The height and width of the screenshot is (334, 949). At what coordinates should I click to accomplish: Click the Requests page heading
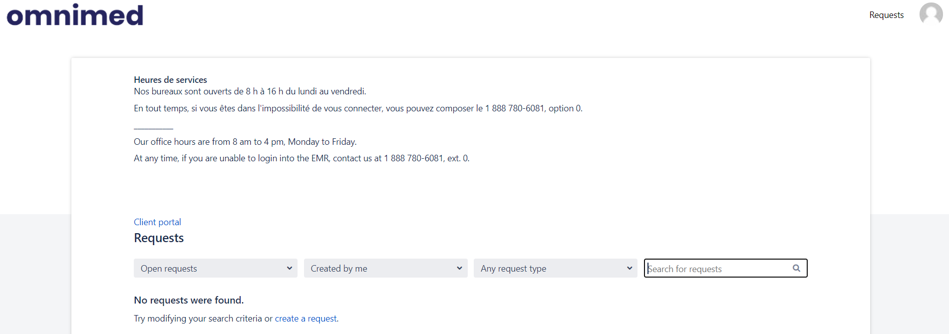pos(159,238)
